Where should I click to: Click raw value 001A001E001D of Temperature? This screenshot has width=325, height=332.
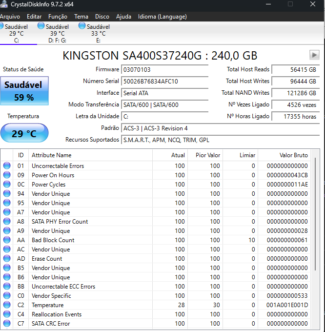[287, 305]
